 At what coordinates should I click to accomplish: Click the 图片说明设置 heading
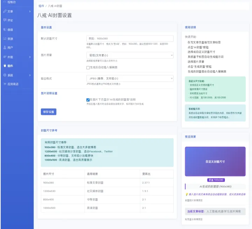(49, 93)
